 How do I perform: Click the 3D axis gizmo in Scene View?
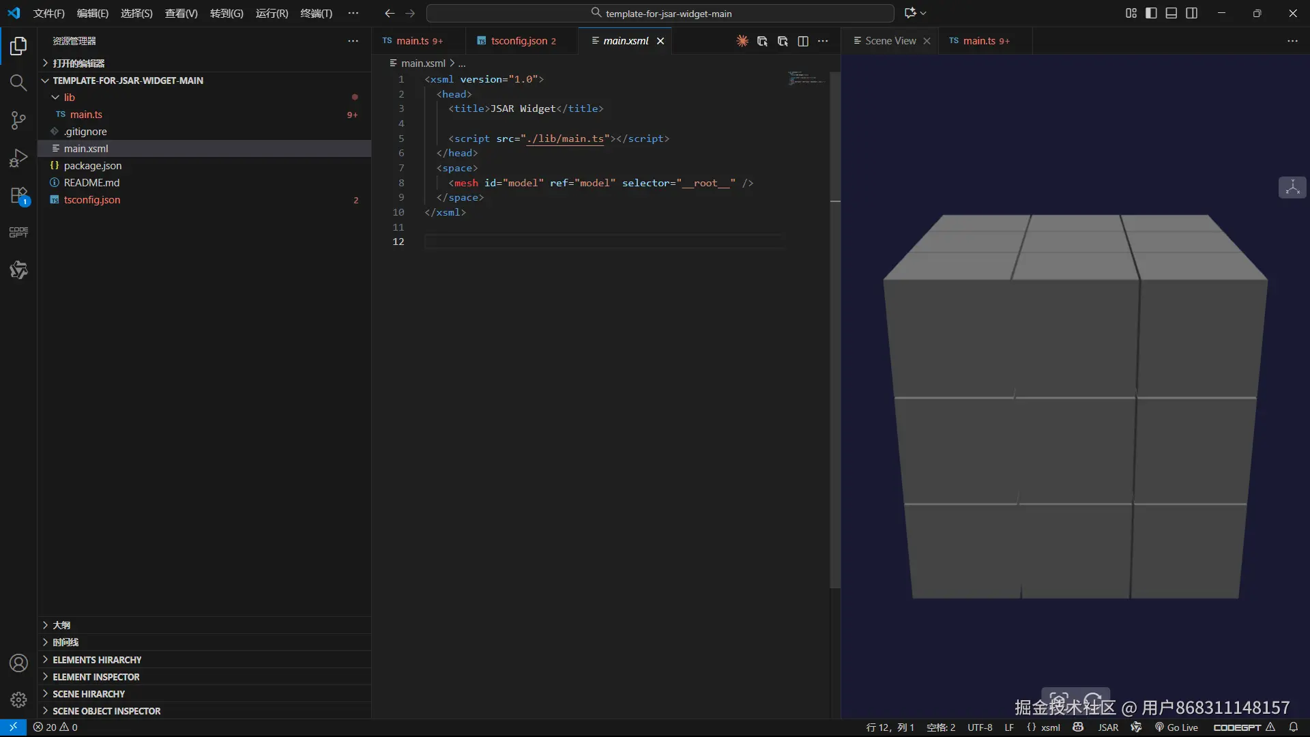(1292, 188)
